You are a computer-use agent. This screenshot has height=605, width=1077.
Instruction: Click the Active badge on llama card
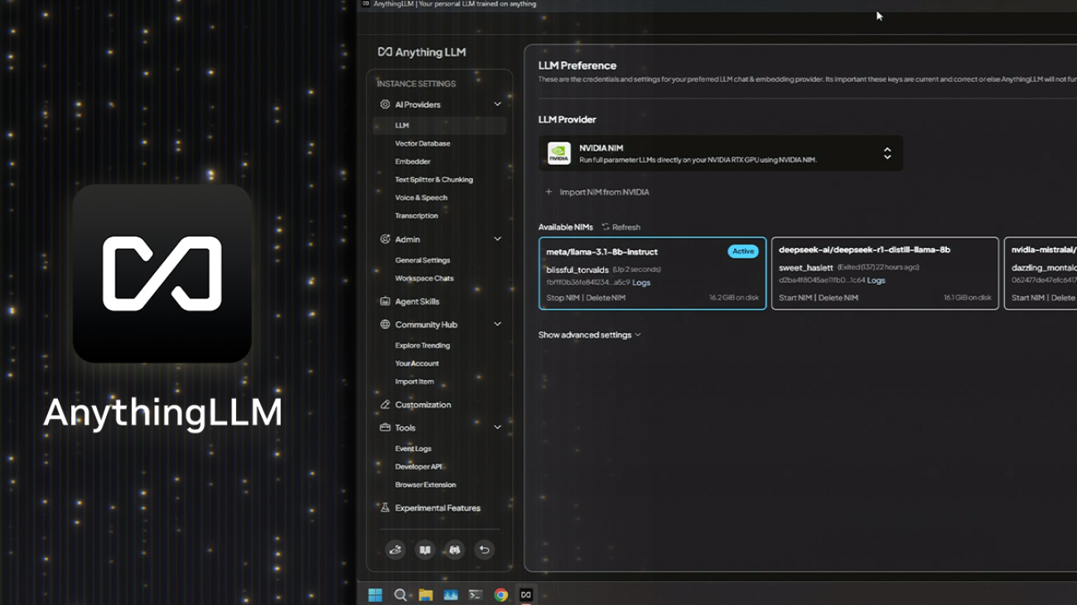pos(742,252)
